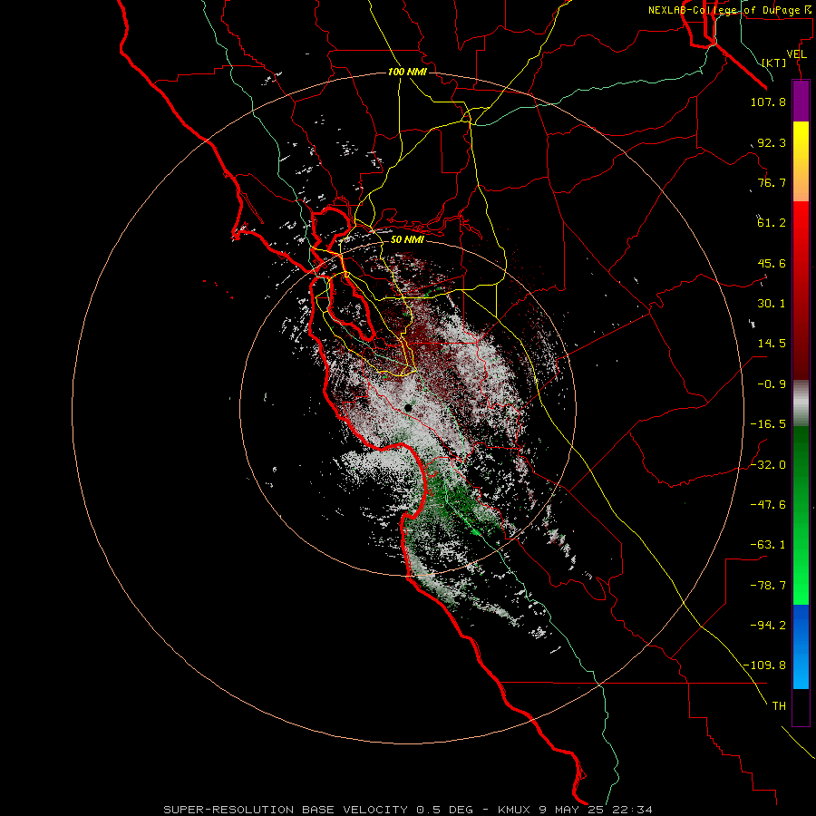Click the Super-Resolution Base Velocity caption
This screenshot has height=816, width=816.
click(407, 810)
